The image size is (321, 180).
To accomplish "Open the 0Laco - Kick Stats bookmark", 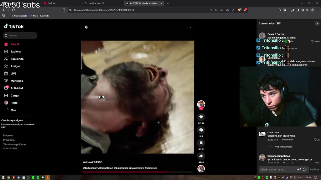I will point(39,16).
